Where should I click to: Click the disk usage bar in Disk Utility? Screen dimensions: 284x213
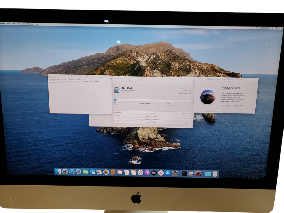[152, 100]
